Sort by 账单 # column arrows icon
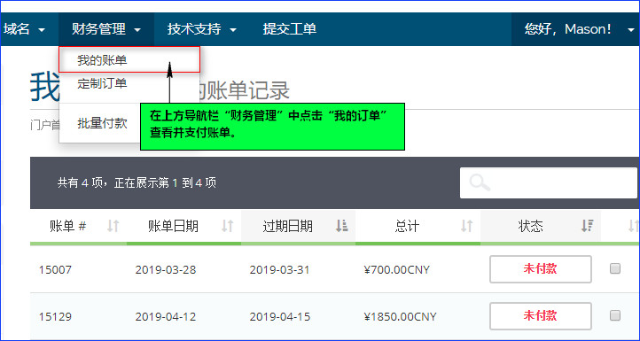The width and height of the screenshot is (640, 341). 113,226
